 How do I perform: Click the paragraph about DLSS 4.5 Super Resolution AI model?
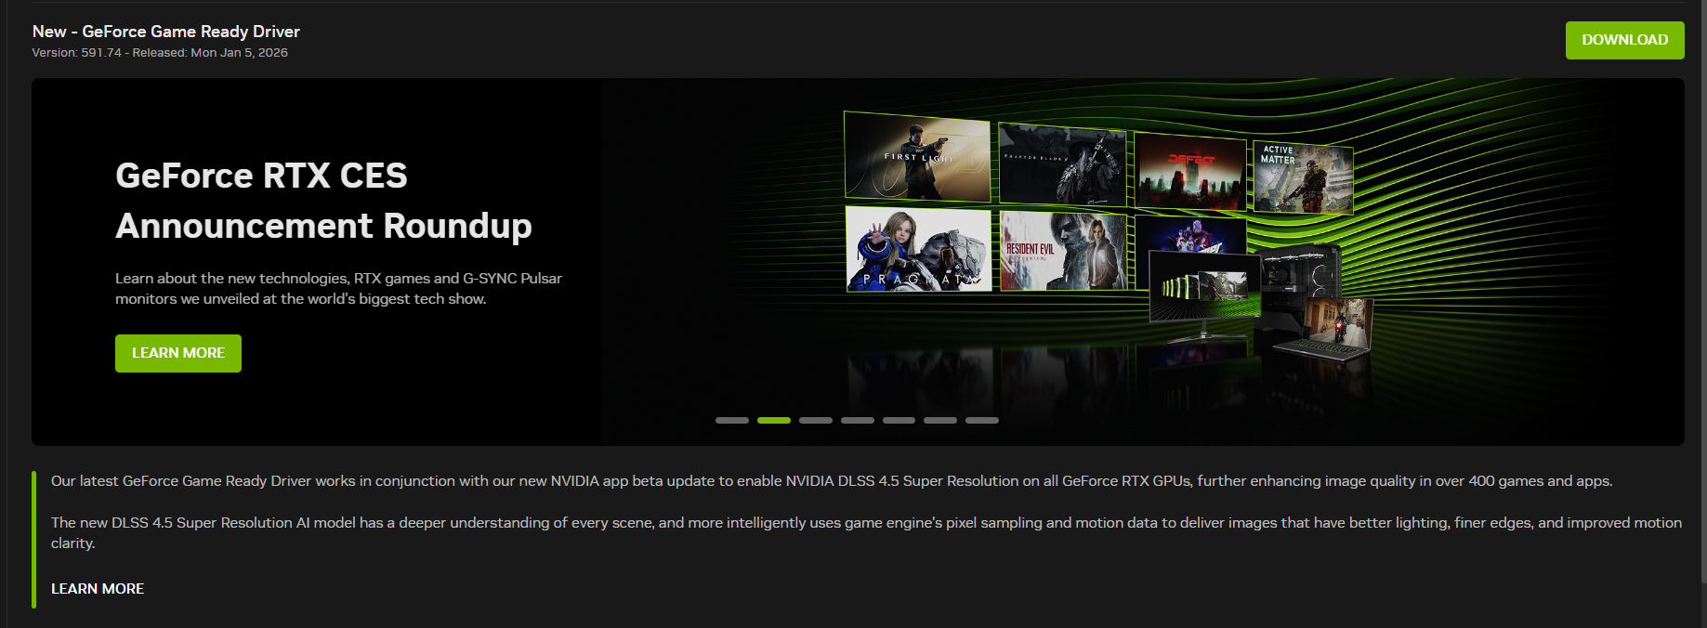pos(866,533)
